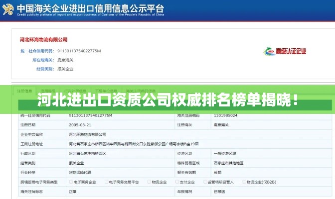The width and height of the screenshot is (335, 199).
Task: Click customs registration code 1301985024
Action: click(226, 115)
